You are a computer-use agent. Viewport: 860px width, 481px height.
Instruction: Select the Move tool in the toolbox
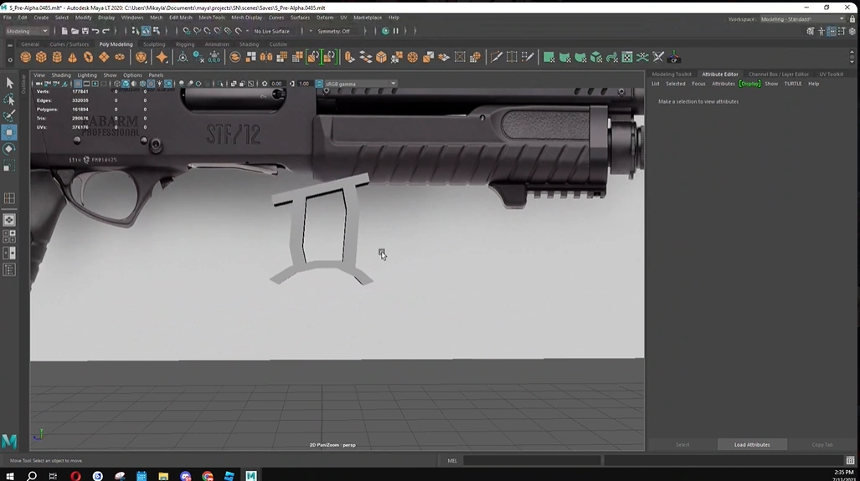pyautogui.click(x=10, y=132)
